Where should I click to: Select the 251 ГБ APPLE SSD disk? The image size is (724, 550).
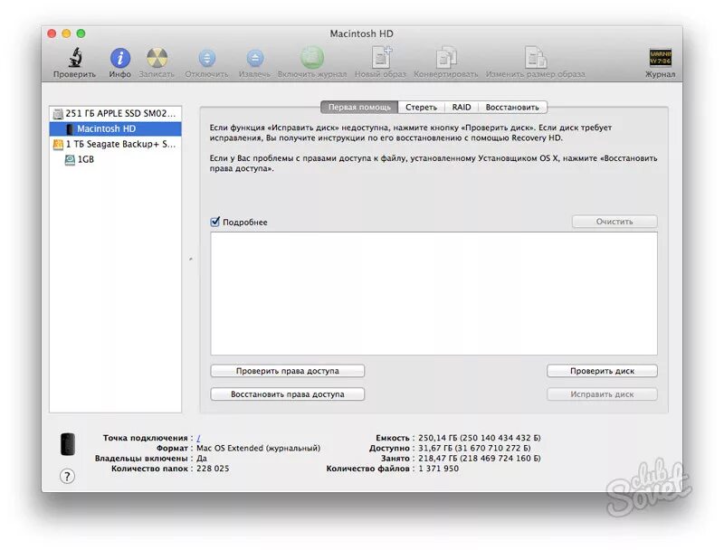116,113
